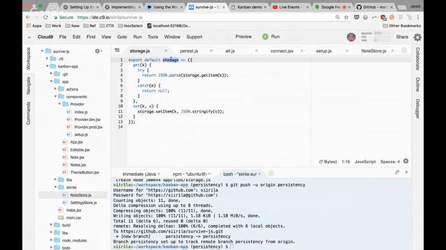Close the storage.js editor tab
This screenshot has height=250, width=446.
click(166, 51)
